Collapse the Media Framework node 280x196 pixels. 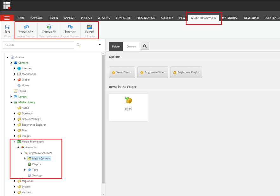(15, 142)
